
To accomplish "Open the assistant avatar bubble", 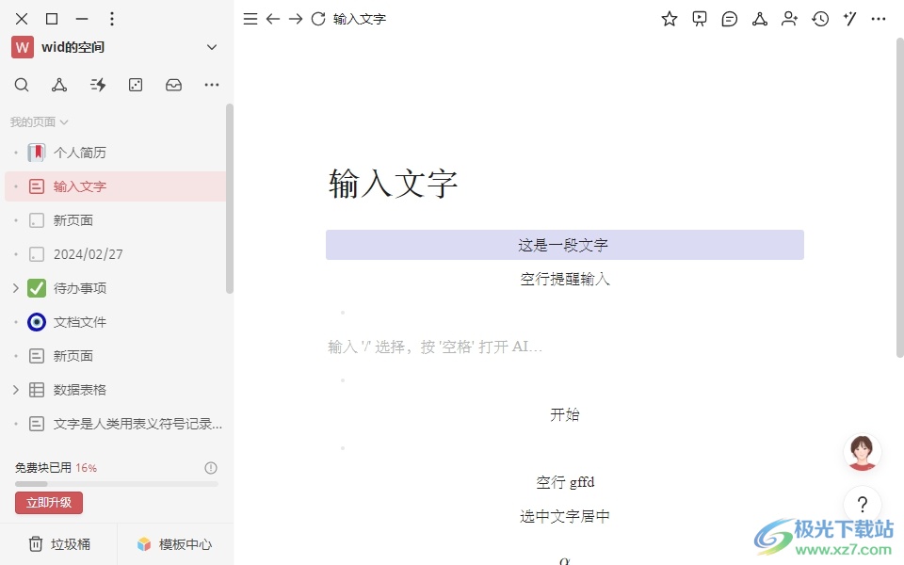I will pyautogui.click(x=862, y=451).
